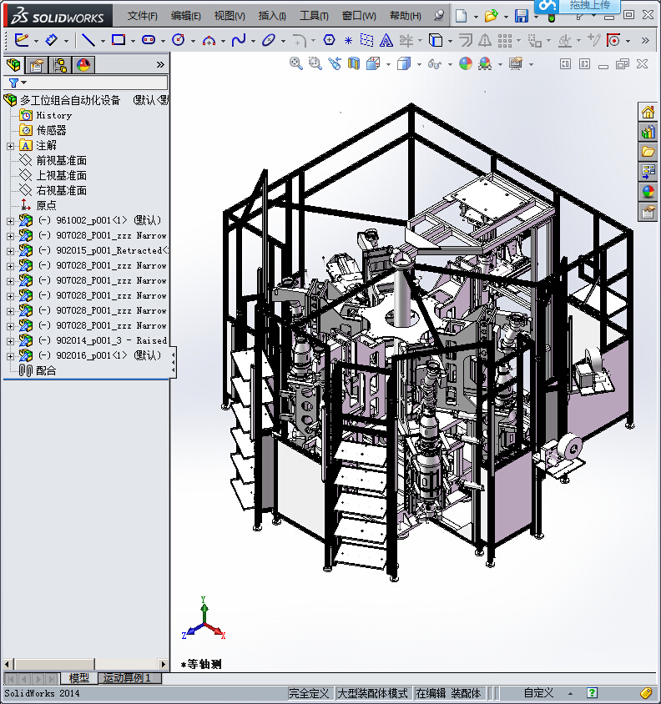Click the Display Style cube icon
661x704 pixels.
click(x=404, y=63)
